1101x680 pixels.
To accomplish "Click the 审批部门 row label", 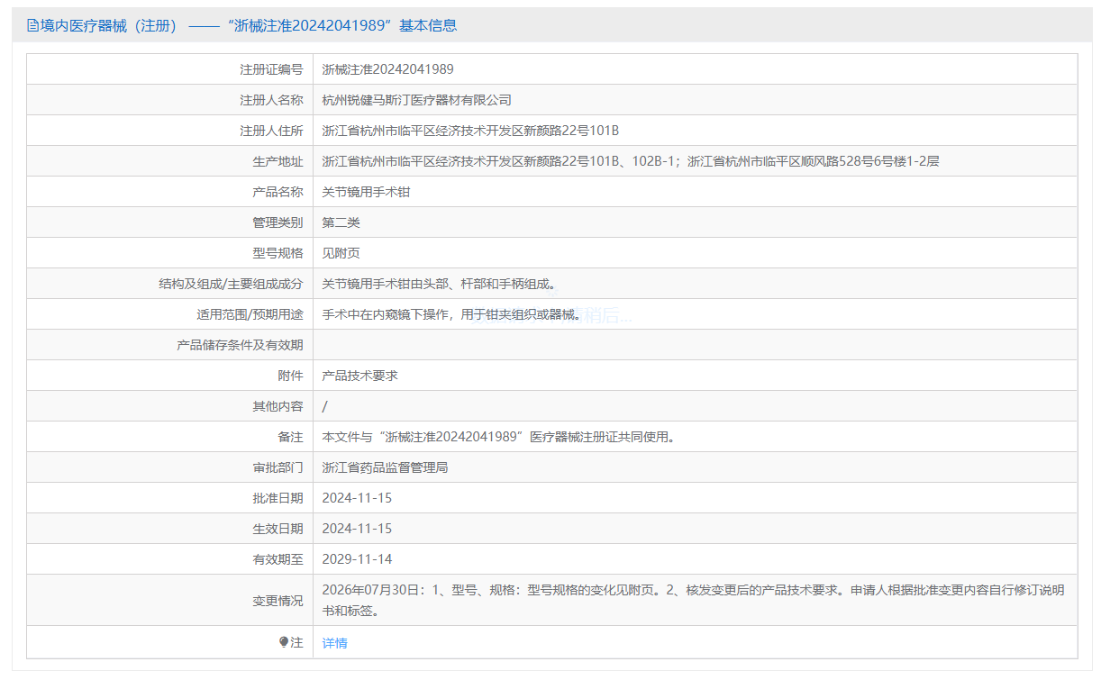I will pyautogui.click(x=278, y=467).
